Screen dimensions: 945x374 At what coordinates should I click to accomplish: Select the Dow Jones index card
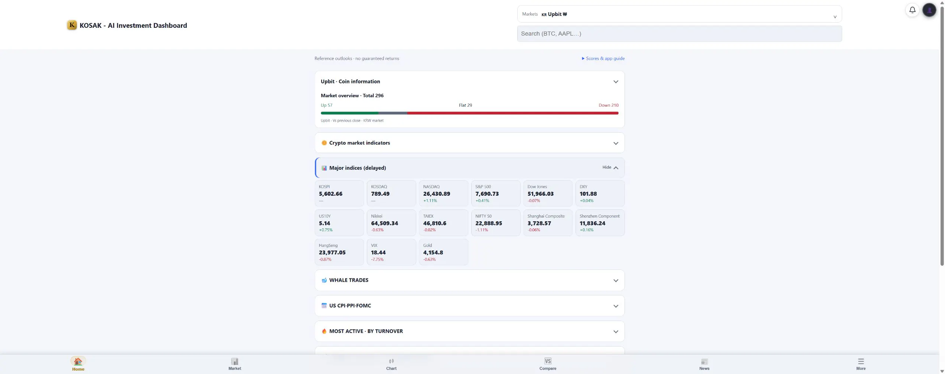click(548, 193)
